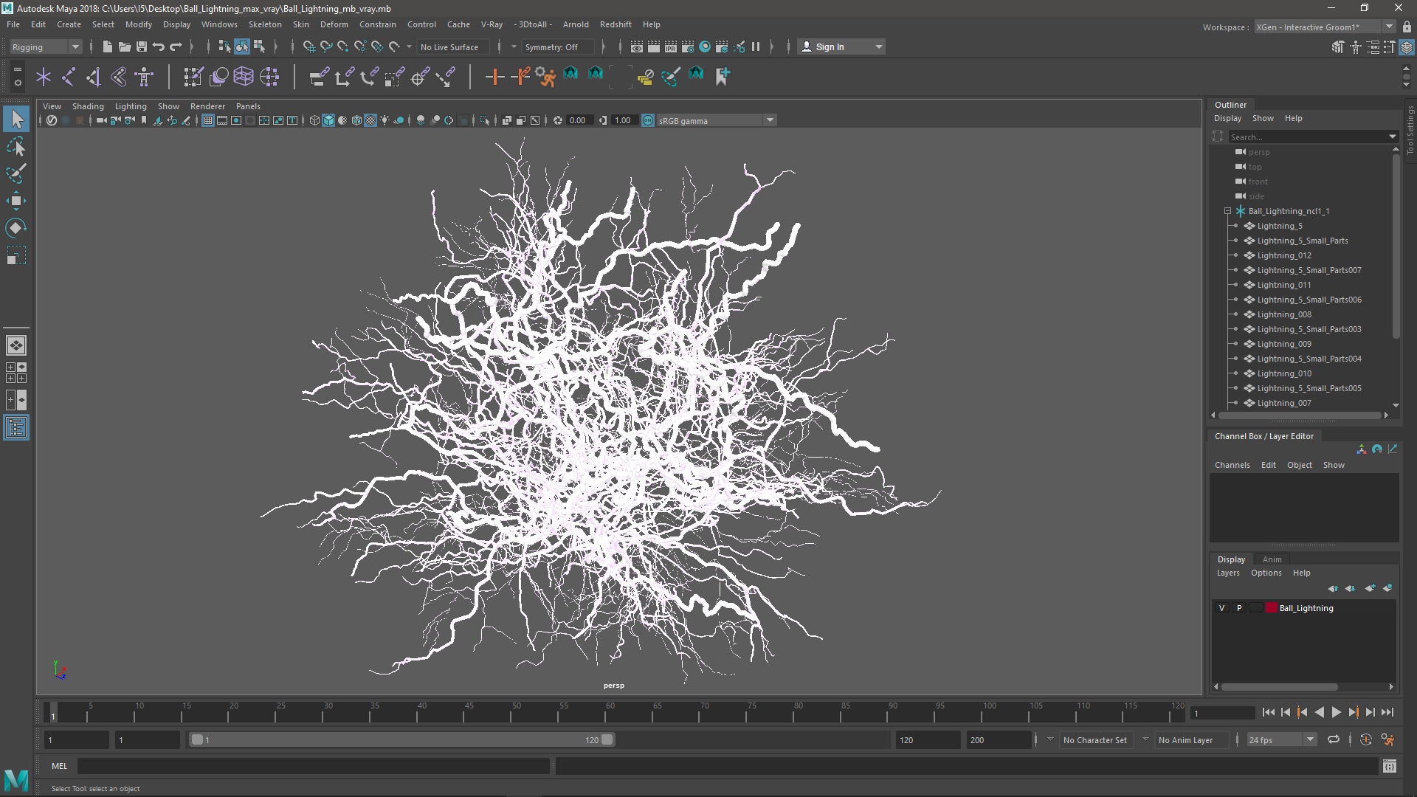Open the Script Editor icon
The height and width of the screenshot is (797, 1417).
point(1390,766)
